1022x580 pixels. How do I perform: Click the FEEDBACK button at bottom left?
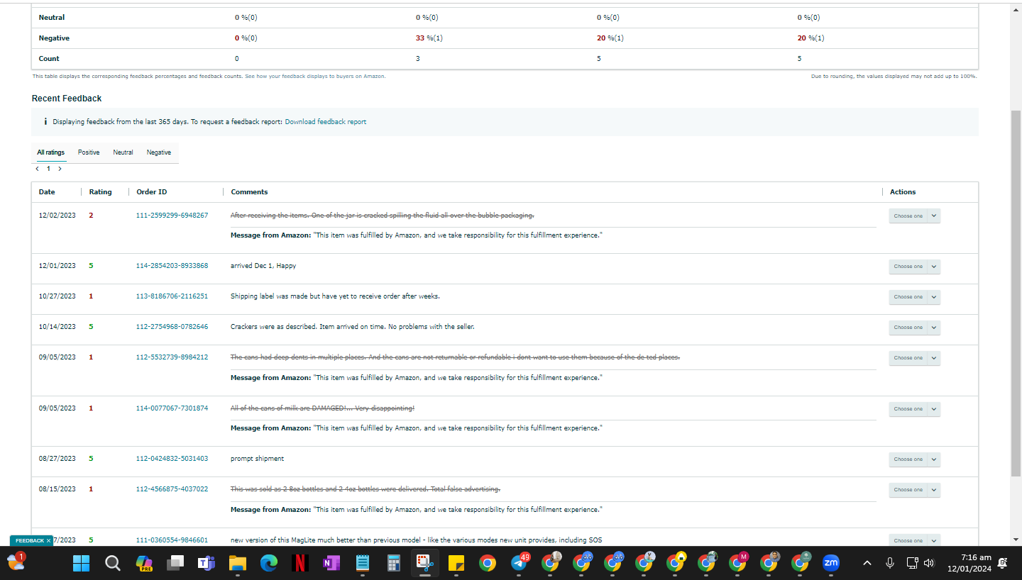click(29, 540)
